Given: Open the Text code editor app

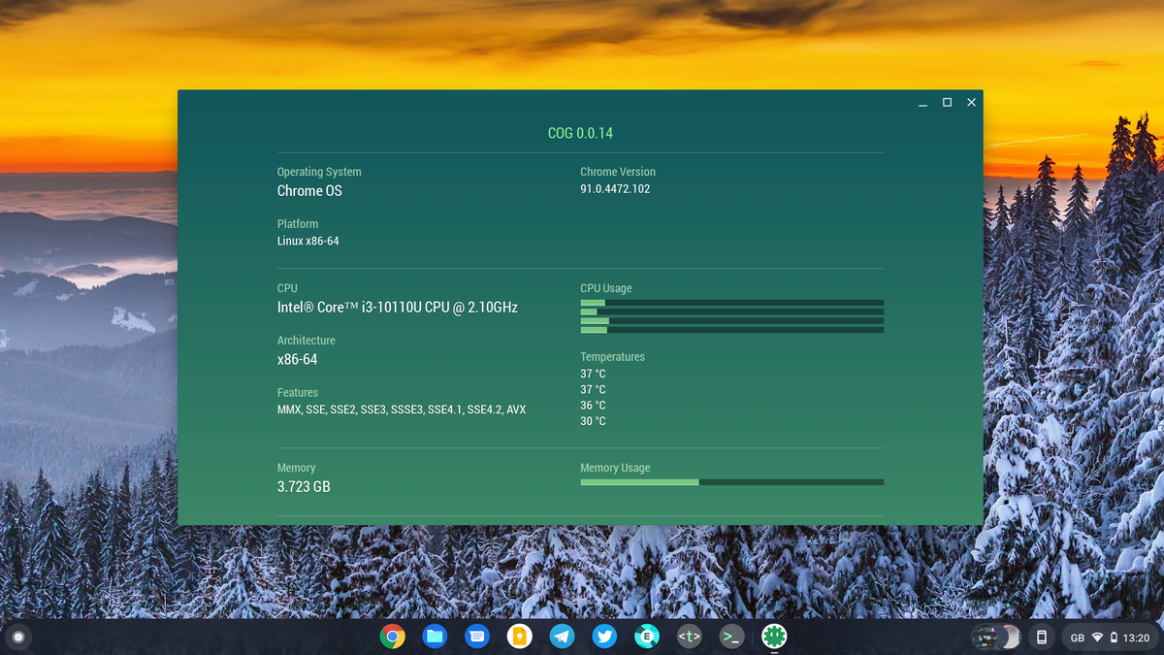Looking at the screenshot, I should [x=689, y=637].
